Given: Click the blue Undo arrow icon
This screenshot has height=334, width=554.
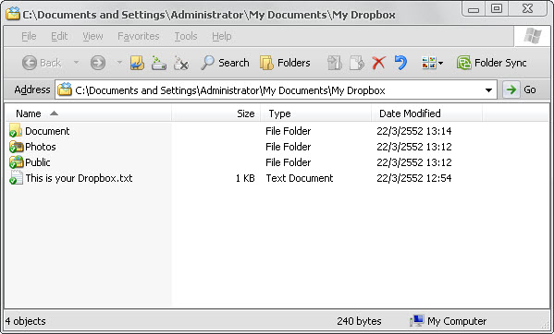Looking at the screenshot, I should [400, 63].
